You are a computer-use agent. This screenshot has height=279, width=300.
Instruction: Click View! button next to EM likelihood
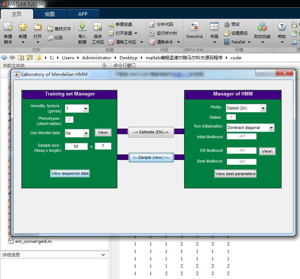point(267,151)
